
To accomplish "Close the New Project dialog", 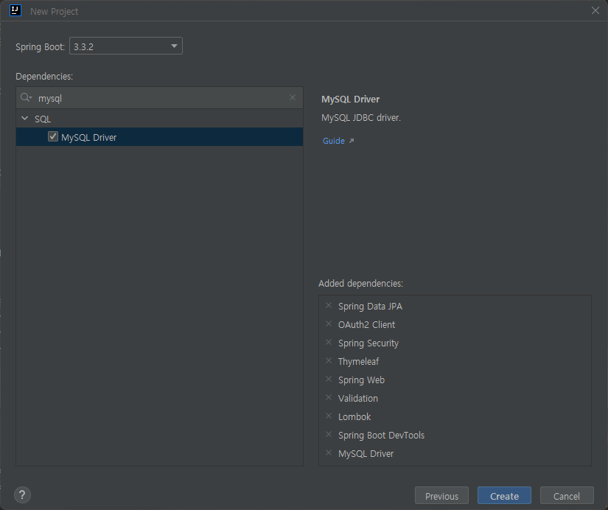I will [x=595, y=11].
